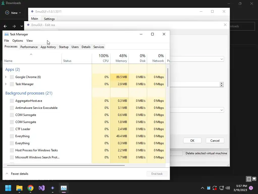Click the spinner arrows in the EmuGUI dialog
Image resolution: width=258 pixels, height=194 pixels.
click(x=222, y=84)
